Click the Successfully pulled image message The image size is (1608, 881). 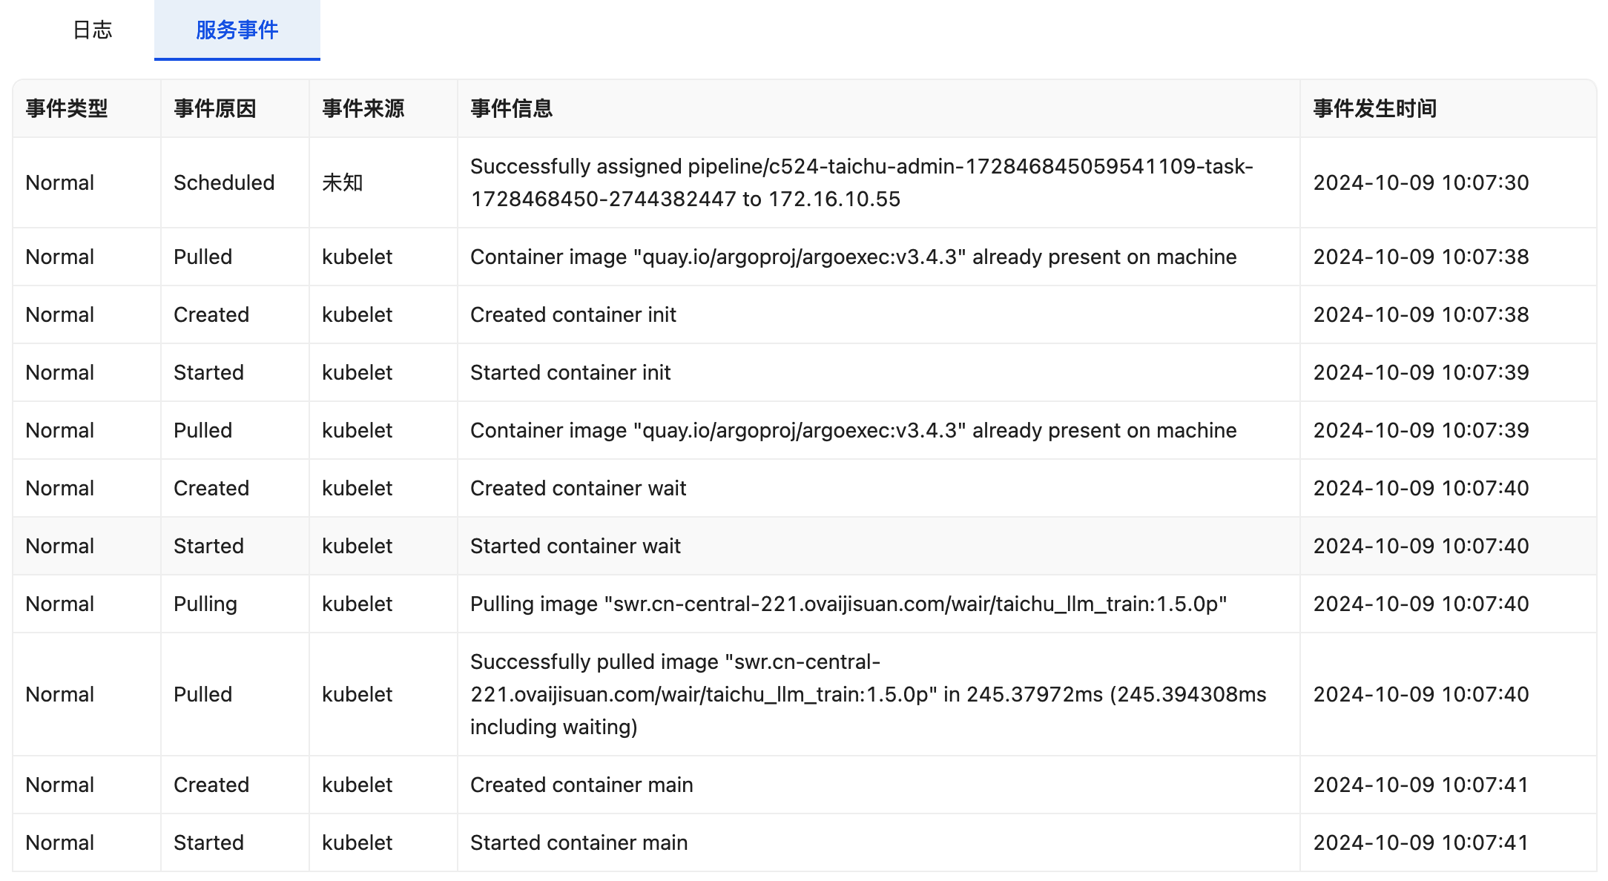tap(868, 694)
